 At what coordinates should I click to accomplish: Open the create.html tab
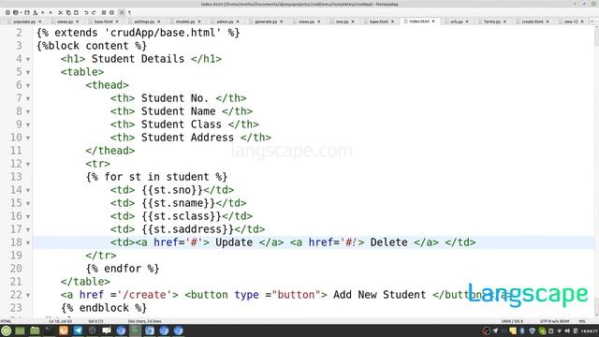point(533,22)
